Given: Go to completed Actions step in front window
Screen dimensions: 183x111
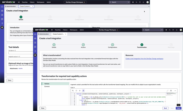Looking at the screenshot, I should pos(83,45).
